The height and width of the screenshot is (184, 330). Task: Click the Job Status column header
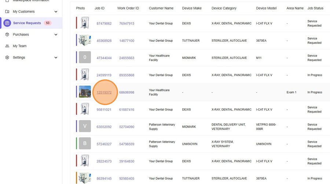click(x=315, y=8)
